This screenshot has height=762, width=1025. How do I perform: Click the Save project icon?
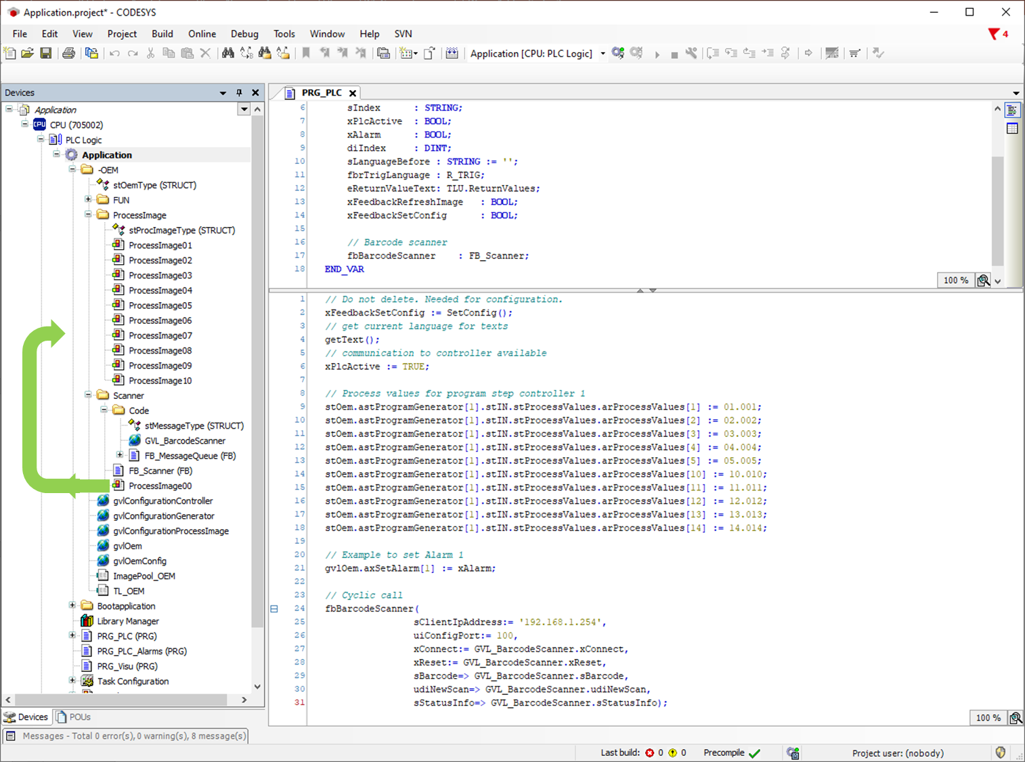coord(46,54)
